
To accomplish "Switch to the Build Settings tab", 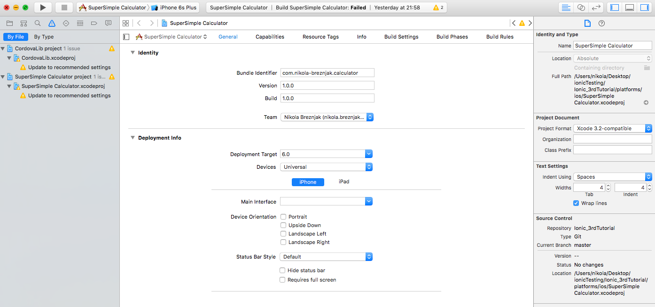I will (401, 37).
